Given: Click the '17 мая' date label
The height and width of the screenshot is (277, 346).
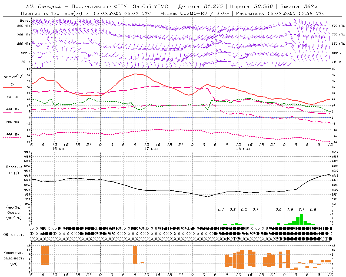Looking at the screenshot, I should click(151, 149).
